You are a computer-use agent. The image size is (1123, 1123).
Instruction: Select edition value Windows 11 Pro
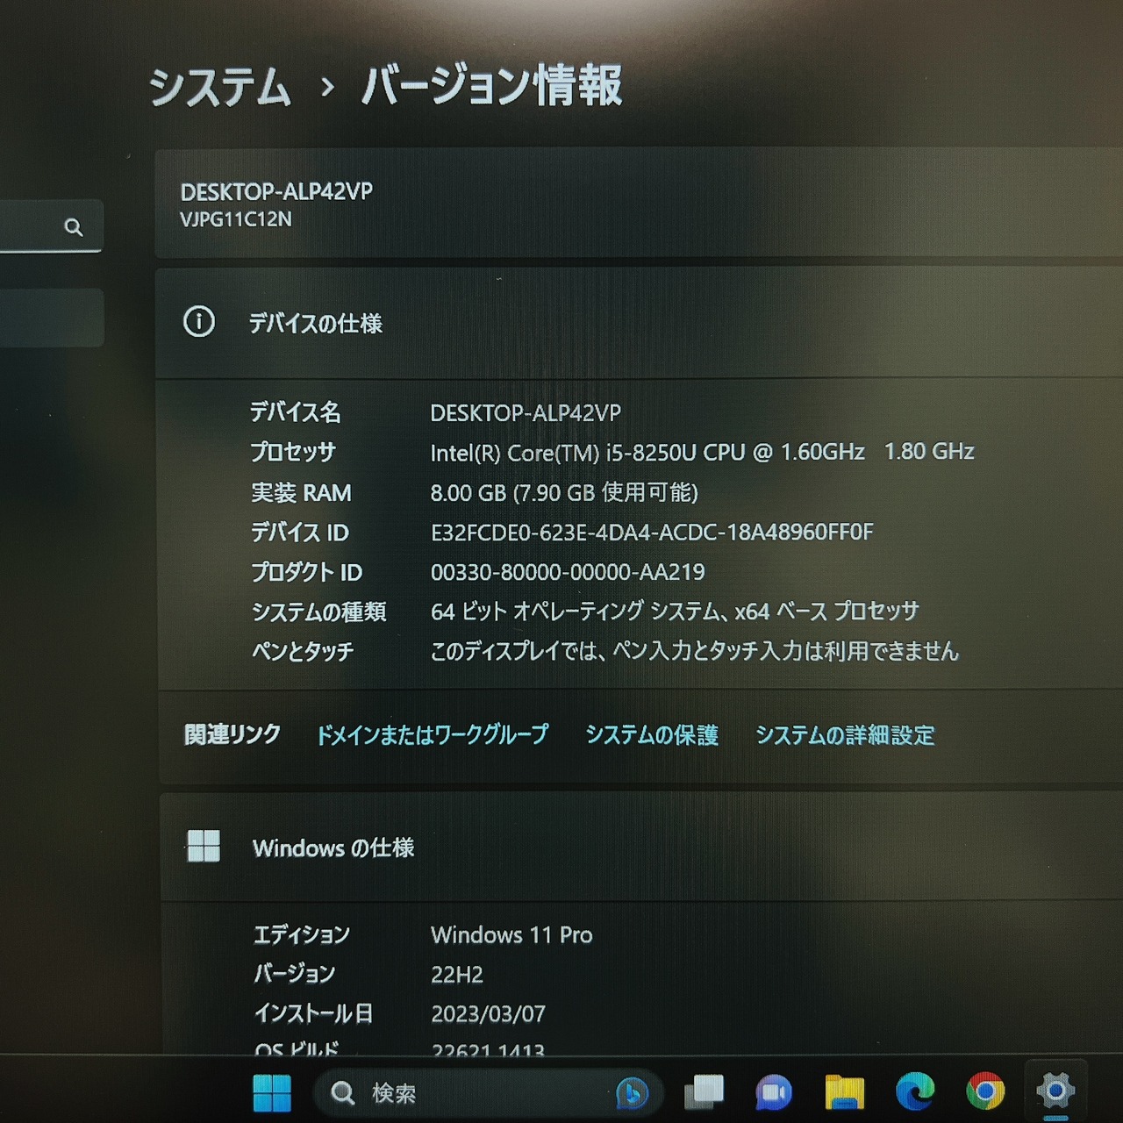511,935
